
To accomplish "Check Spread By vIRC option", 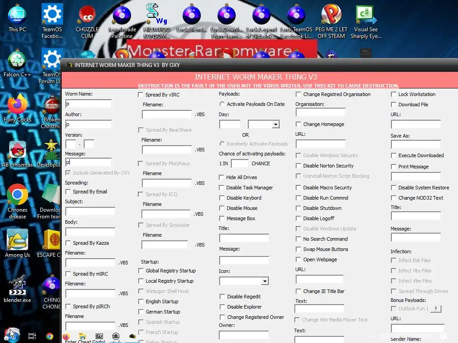I will pos(140,95).
